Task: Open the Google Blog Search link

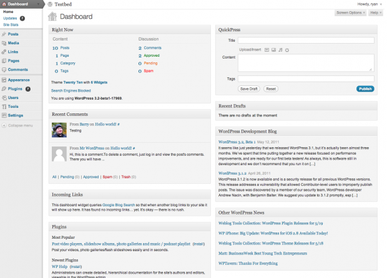Action: pyautogui.click(x=119, y=205)
